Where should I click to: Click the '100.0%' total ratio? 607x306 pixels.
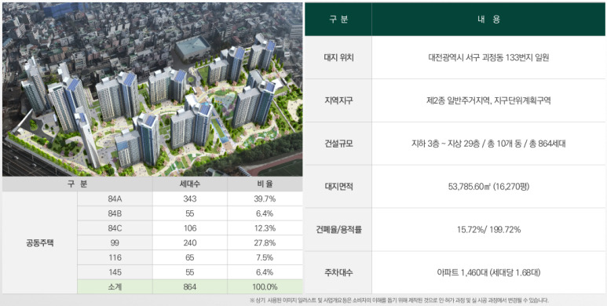[x=265, y=287]
